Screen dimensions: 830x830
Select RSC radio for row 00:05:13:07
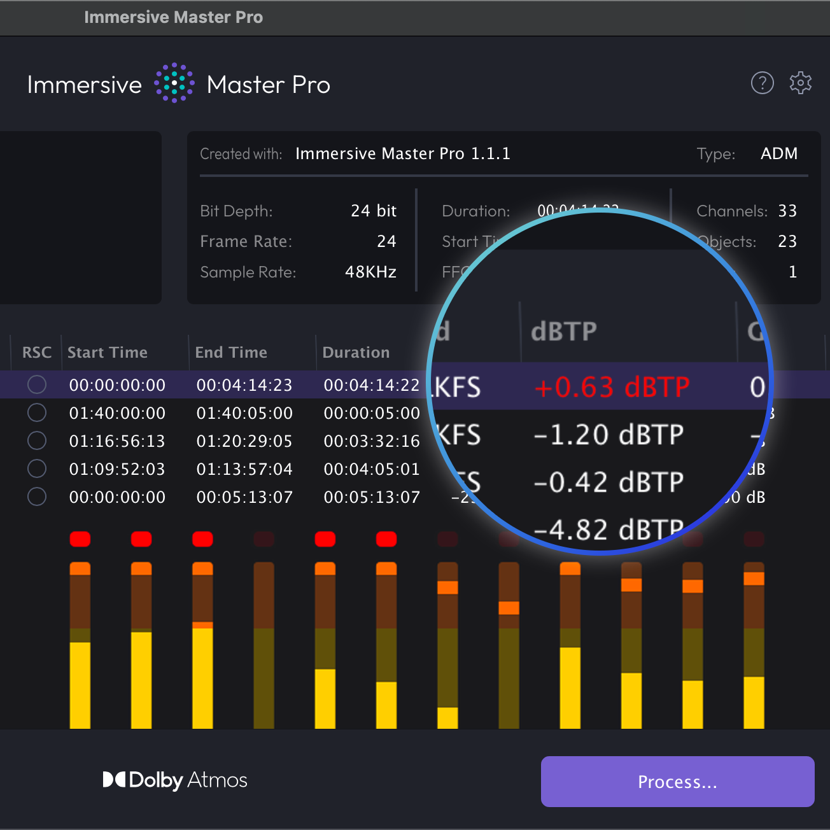(37, 496)
